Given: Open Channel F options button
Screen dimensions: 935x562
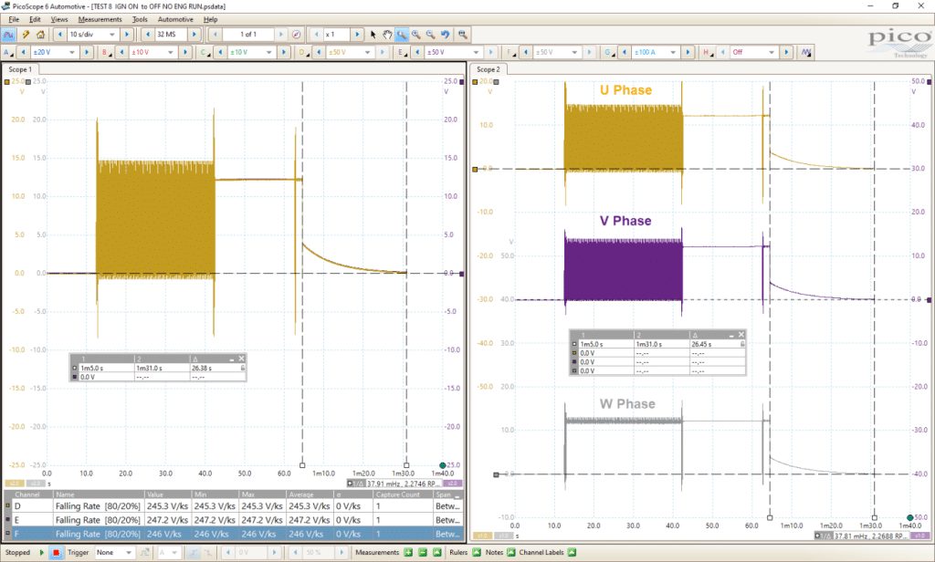Looking at the screenshot, I should (x=510, y=52).
